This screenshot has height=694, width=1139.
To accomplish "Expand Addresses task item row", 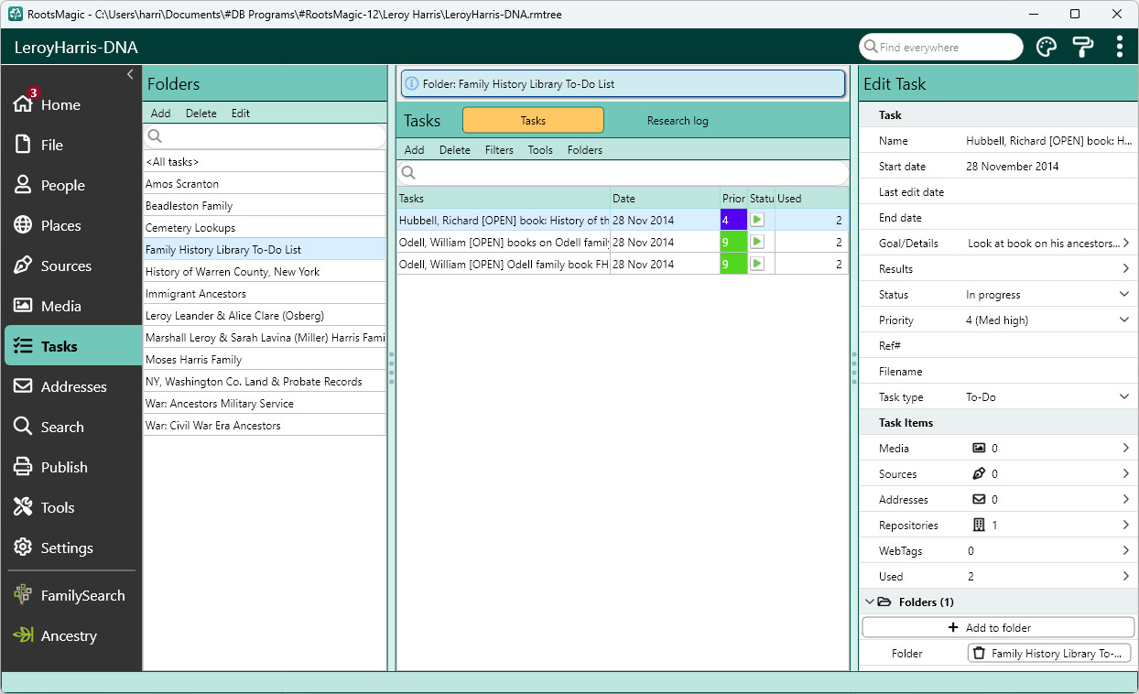I will click(1125, 500).
